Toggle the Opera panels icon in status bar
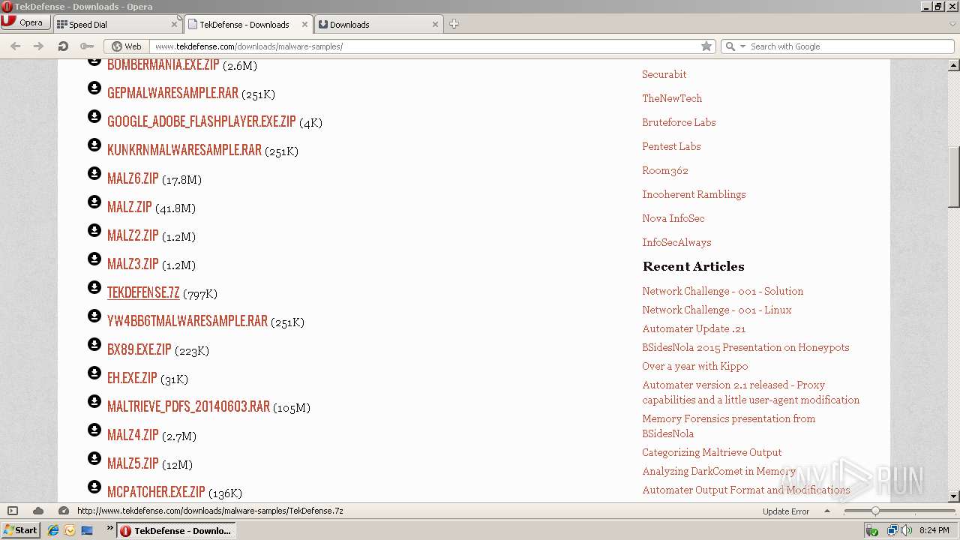The width and height of the screenshot is (960, 540). (13, 511)
